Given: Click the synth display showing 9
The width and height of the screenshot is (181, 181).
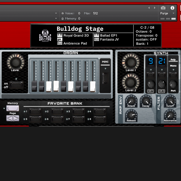Looking at the screenshot, I should click(151, 61).
